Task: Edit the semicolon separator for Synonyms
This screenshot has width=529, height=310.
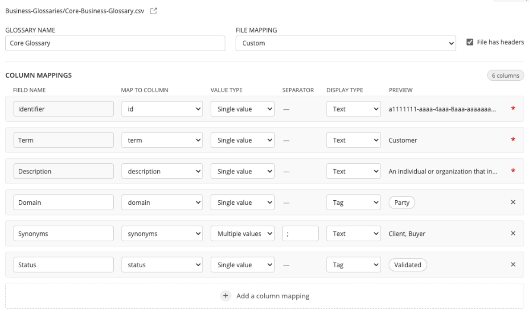Action: click(301, 233)
